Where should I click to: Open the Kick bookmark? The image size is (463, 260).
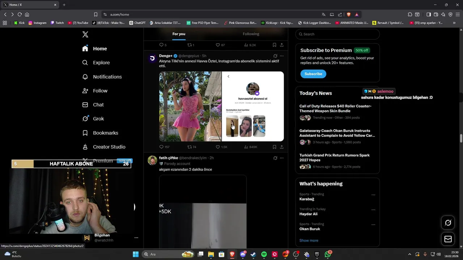[x=19, y=23]
